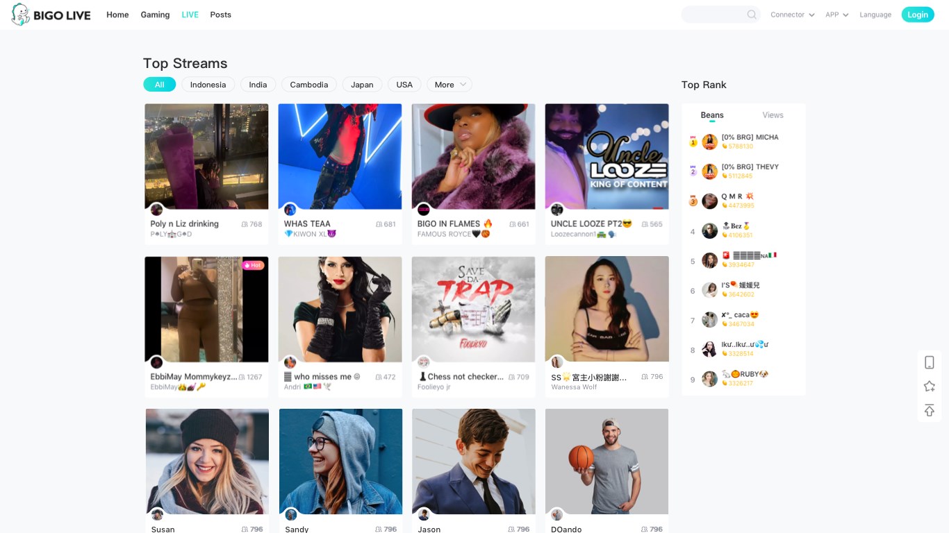949x533 pixels.
Task: Open search with the magnifier icon
Action: 751,14
